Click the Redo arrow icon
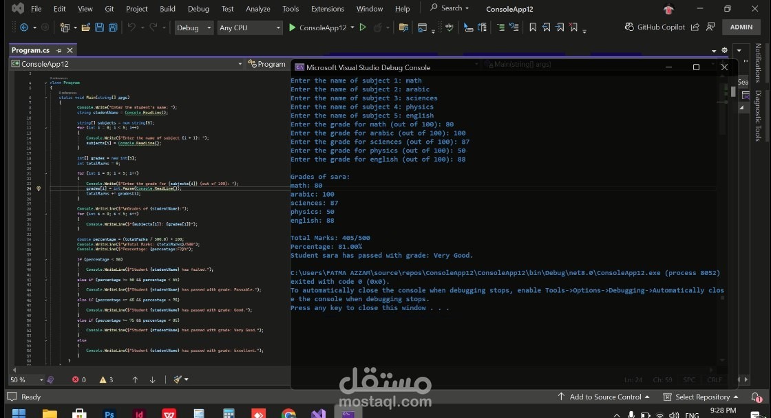771x418 pixels. click(153, 27)
